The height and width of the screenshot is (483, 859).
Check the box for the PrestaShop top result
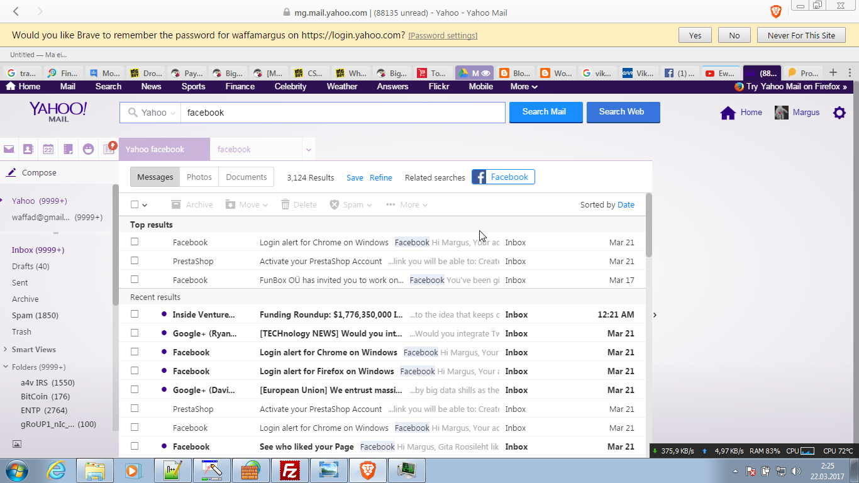pos(135,261)
